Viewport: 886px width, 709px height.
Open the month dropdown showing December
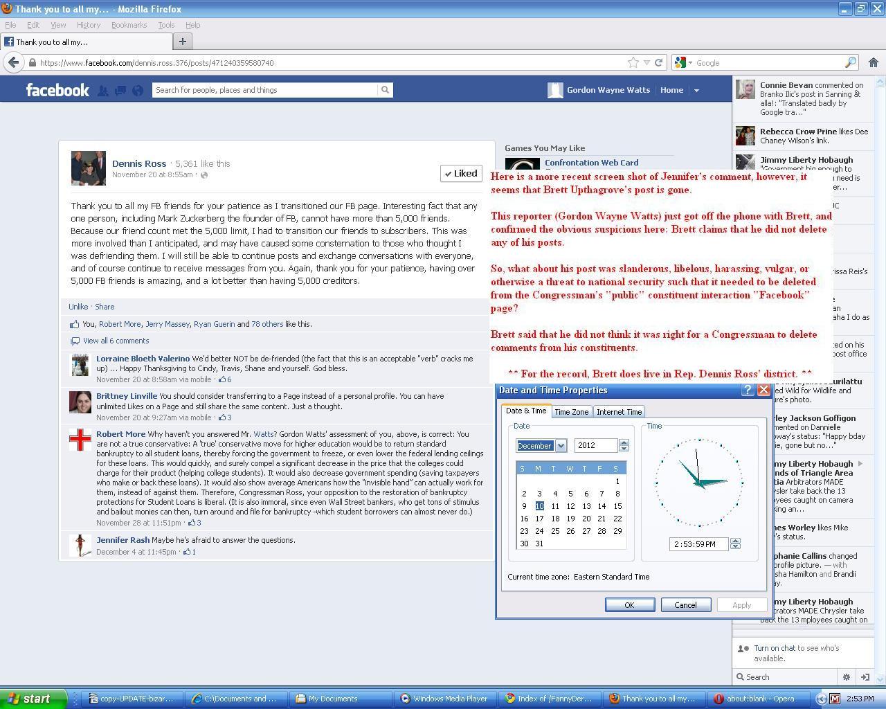click(x=561, y=445)
